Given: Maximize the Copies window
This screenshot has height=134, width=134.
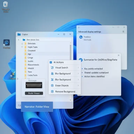Looking at the screenshot, I should pos(64,34).
